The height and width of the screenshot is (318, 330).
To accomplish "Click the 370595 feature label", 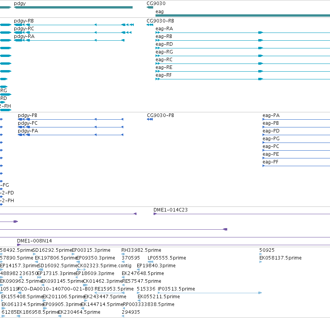I will (x=131, y=258).
